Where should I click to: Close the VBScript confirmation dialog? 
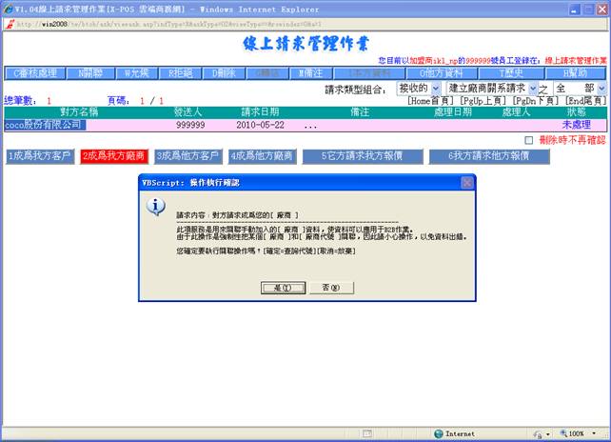click(466, 182)
